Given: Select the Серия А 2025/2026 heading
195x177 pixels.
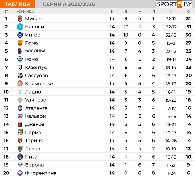Looking at the screenshot, I should [x=69, y=4].
